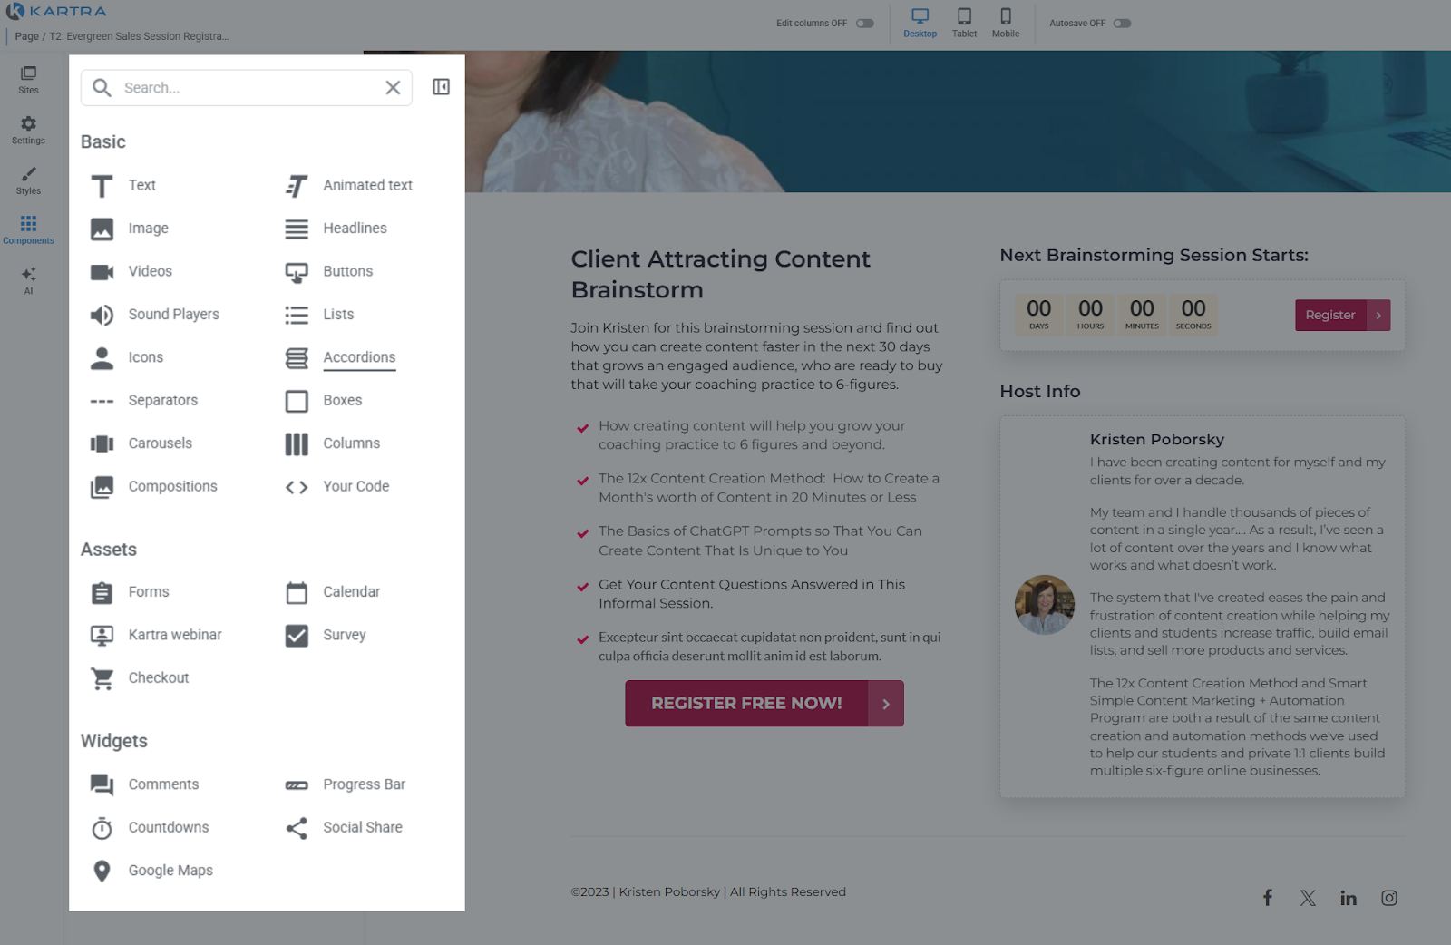Viewport: 1451px width, 945px height.
Task: Select the Countdowns widget
Action: (150, 827)
